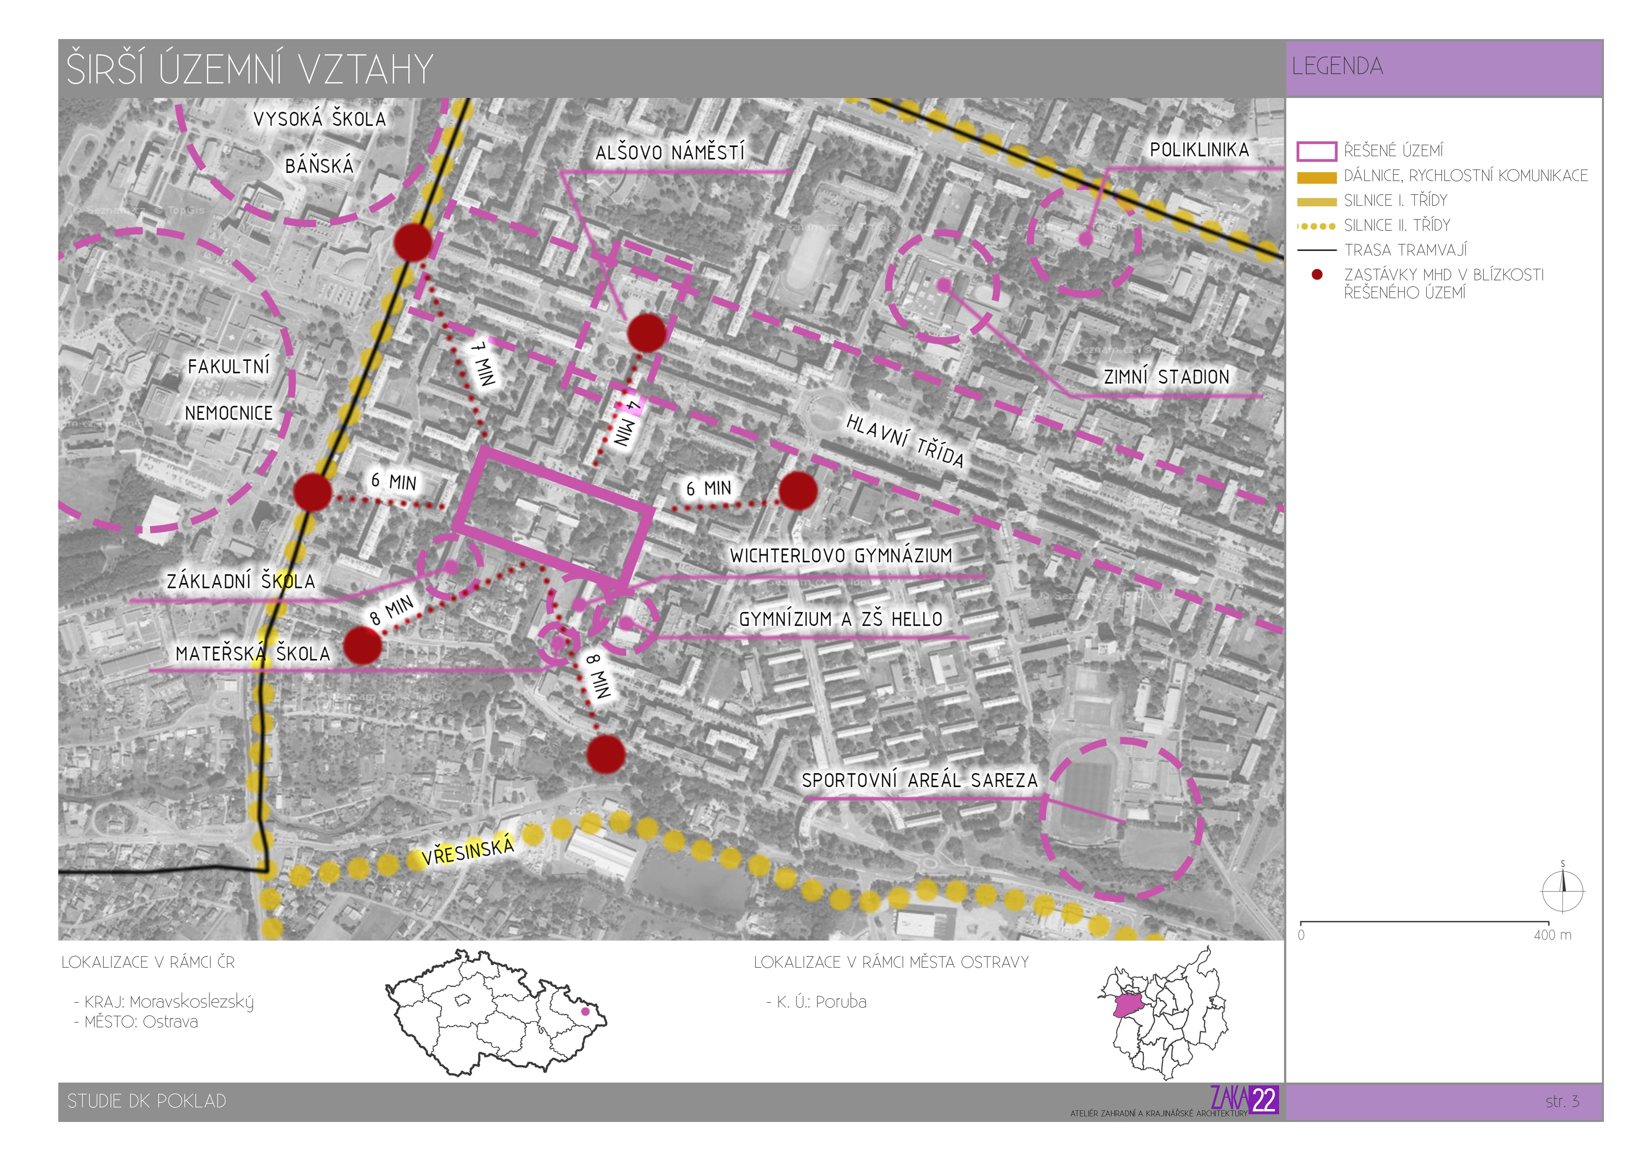1643x1161 pixels.
Task: Click the K. Ú.: Poruba line
Action: tap(816, 1002)
